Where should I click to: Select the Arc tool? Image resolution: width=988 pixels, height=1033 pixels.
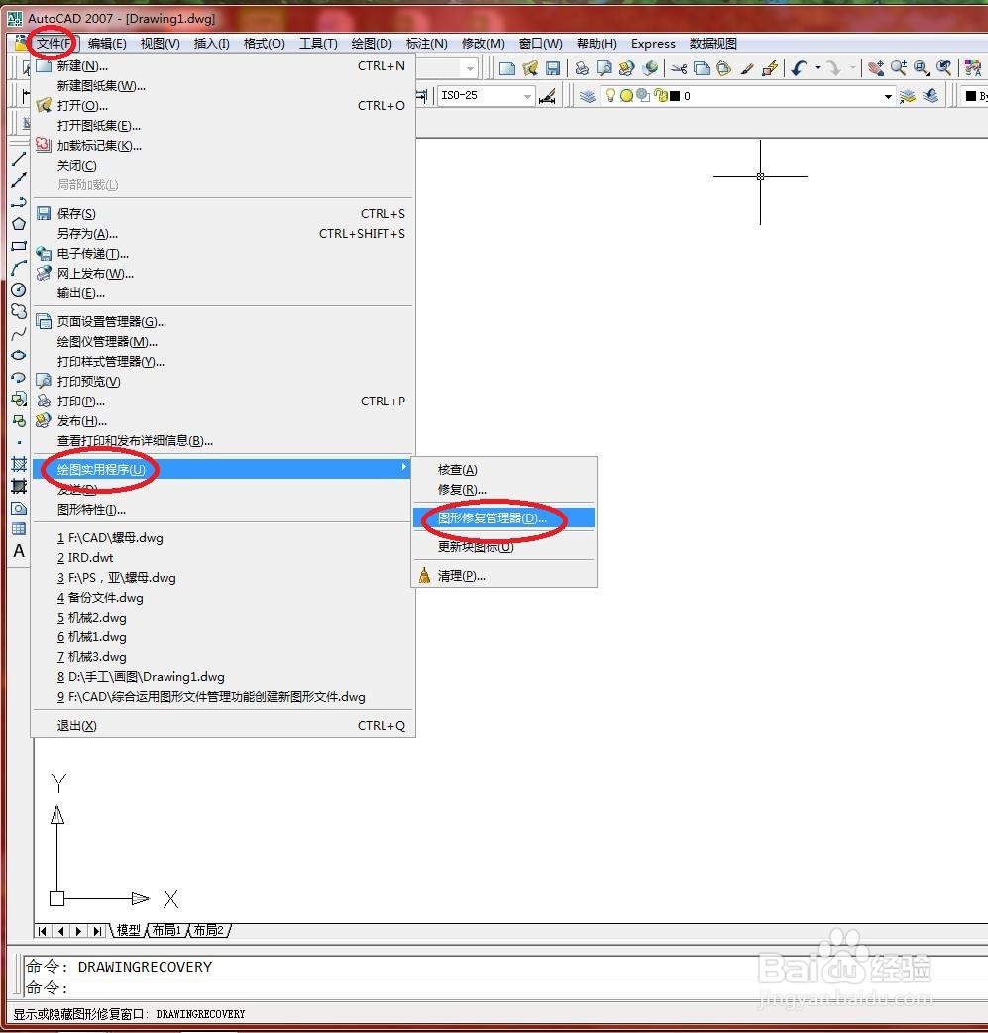(19, 268)
